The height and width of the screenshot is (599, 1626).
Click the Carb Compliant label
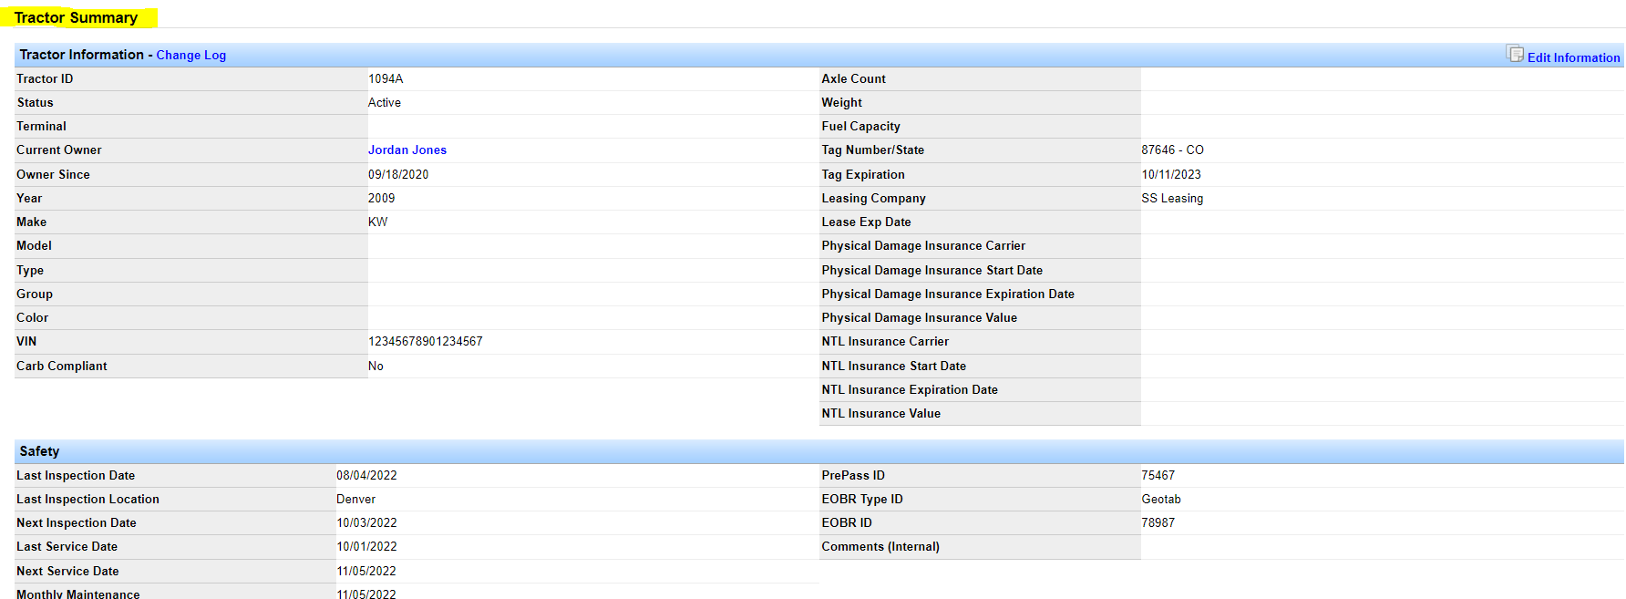coord(61,367)
